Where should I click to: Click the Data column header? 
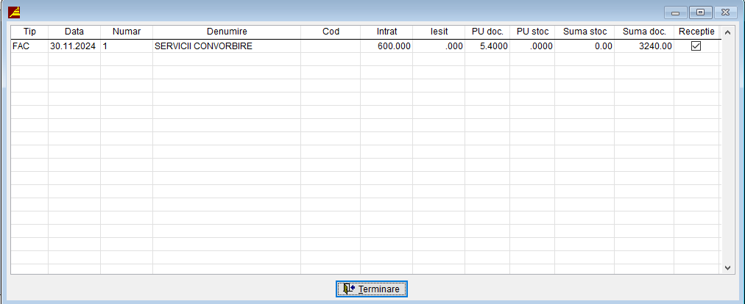point(74,32)
